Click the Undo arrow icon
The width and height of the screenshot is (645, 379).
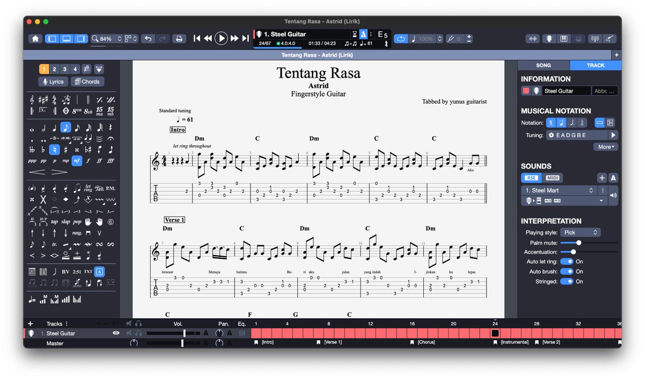coord(148,39)
